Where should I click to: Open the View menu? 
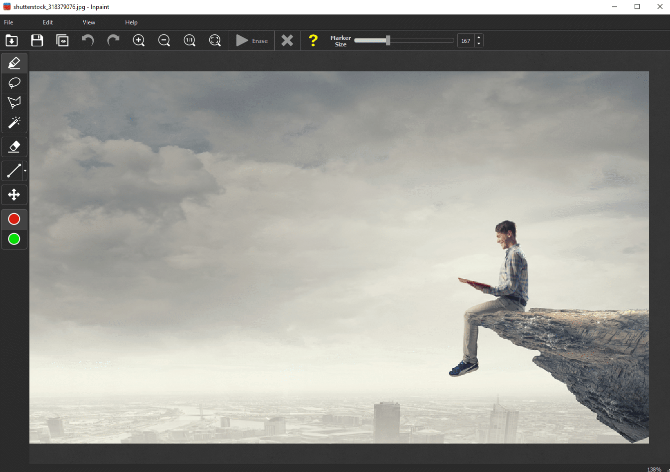(89, 22)
